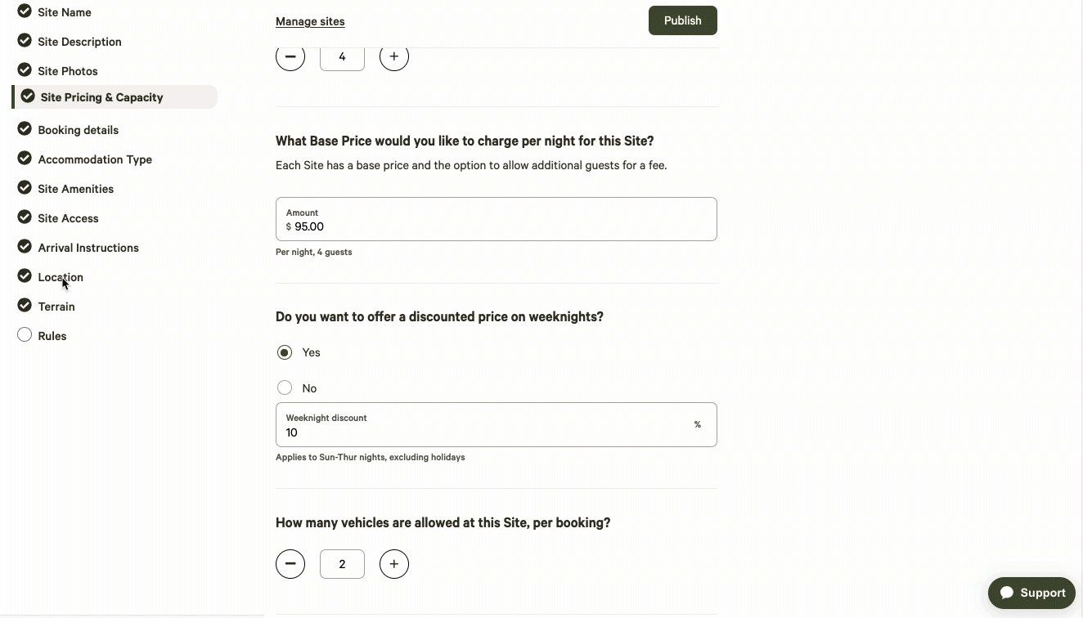Click the checkmark icon beside Site Name

point(25,11)
